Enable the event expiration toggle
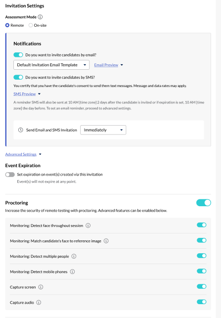The image size is (221, 318). pos(10,175)
